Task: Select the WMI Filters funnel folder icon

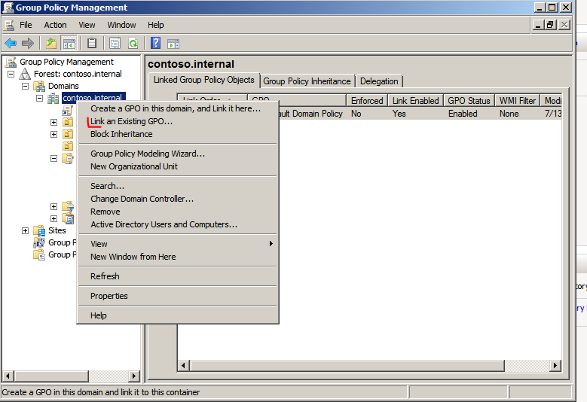Action: click(68, 206)
